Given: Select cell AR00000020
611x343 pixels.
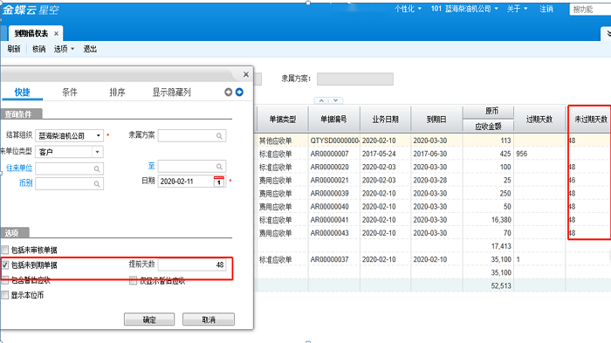Looking at the screenshot, I should click(334, 167).
